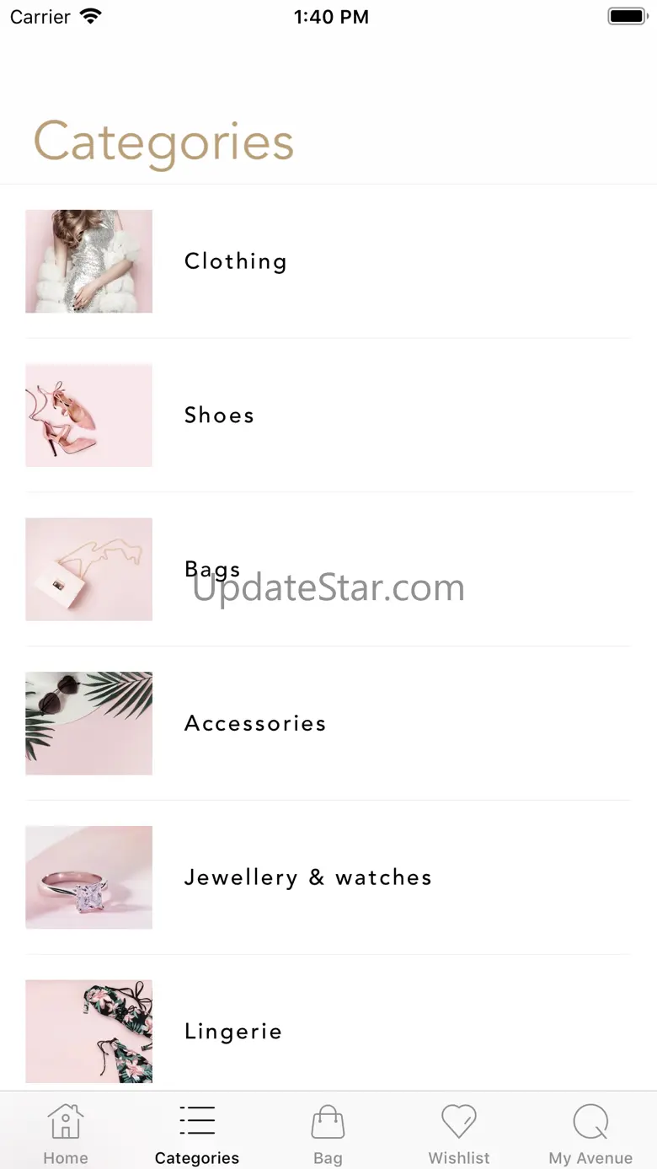
Task: Tap the white handbag thumbnail
Action: 89,570
